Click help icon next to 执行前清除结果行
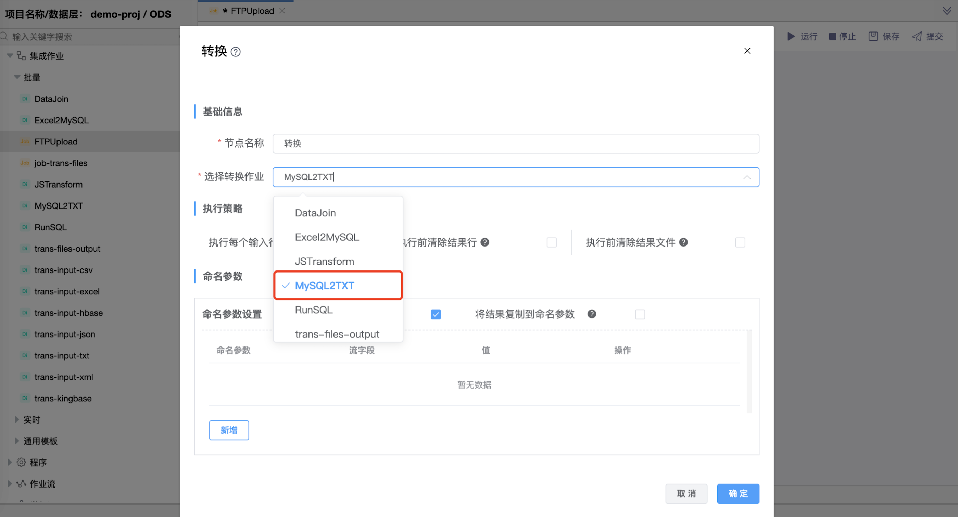The image size is (958, 517). pyautogui.click(x=484, y=242)
